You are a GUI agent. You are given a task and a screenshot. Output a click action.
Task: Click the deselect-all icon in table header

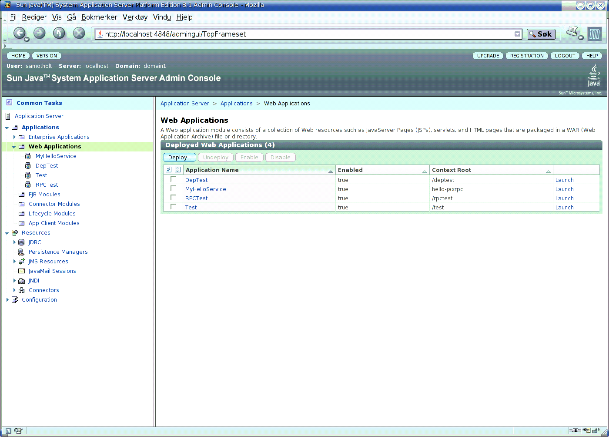(x=177, y=170)
